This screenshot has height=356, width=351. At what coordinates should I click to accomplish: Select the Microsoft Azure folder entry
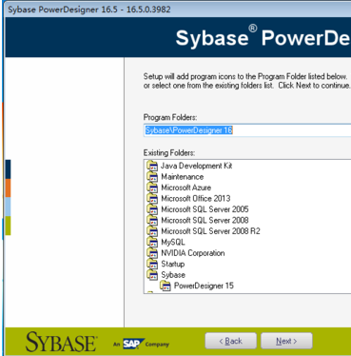186,188
